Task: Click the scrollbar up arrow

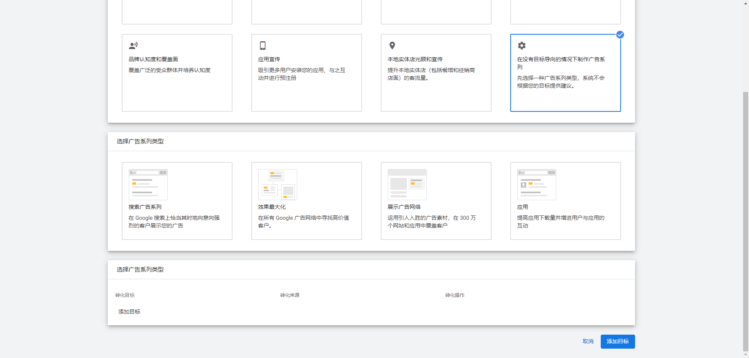Action: 745,3
